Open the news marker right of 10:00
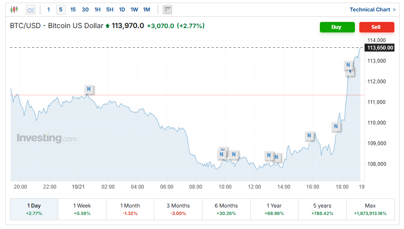Image resolution: width=404 pixels, height=229 pixels. pyautogui.click(x=234, y=154)
